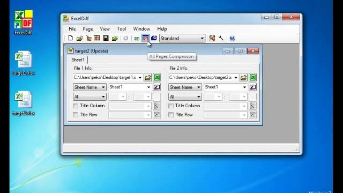Enable File 1 Title Column checkbox

pyautogui.click(x=76, y=106)
